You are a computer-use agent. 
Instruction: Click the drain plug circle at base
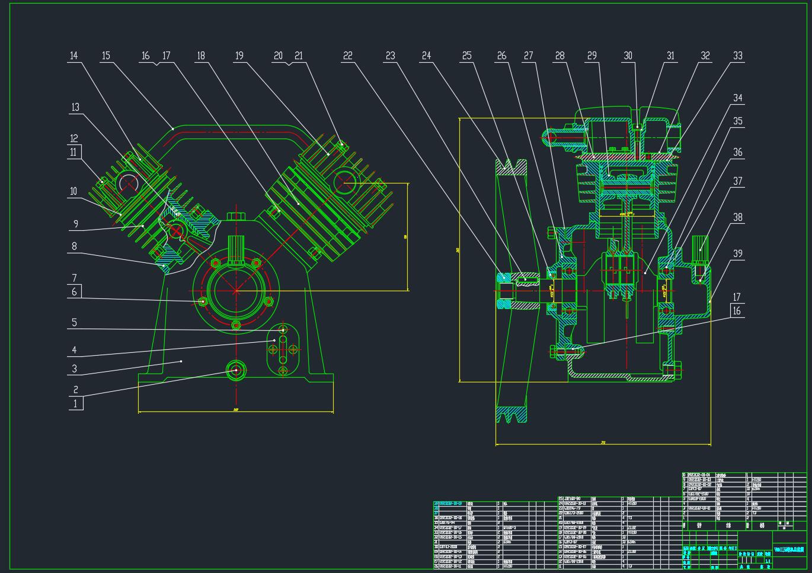(x=236, y=371)
